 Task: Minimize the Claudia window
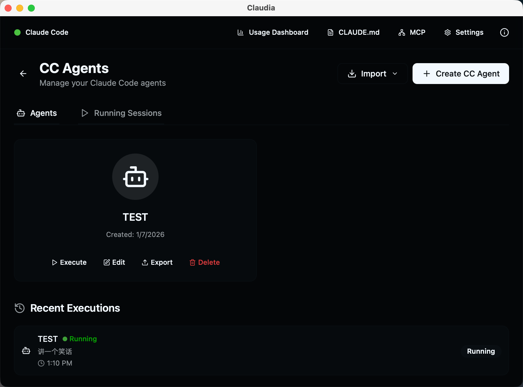pos(20,8)
